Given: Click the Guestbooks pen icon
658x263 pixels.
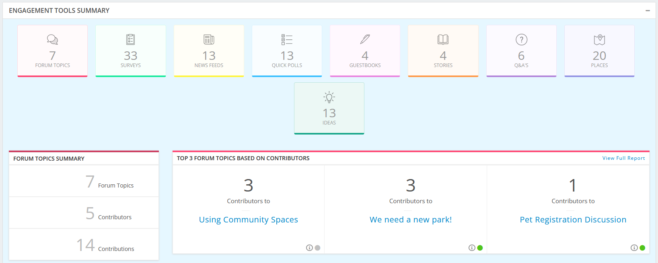Looking at the screenshot, I should [365, 39].
